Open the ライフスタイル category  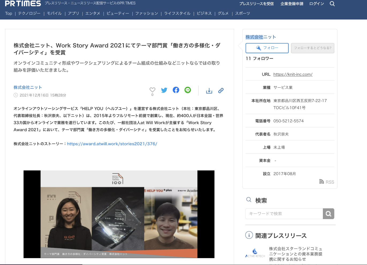coord(177,13)
